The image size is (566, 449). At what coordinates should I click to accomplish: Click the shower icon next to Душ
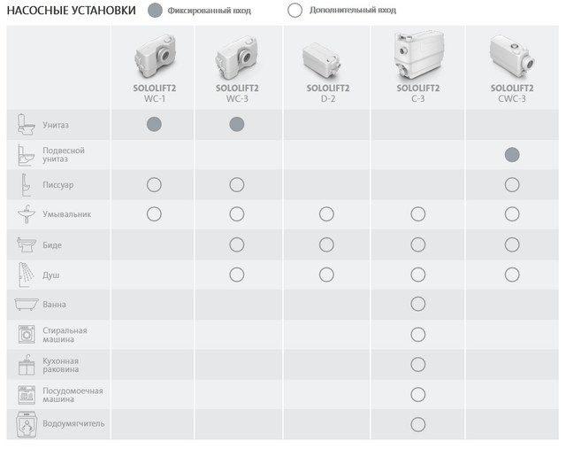pyautogui.click(x=27, y=275)
